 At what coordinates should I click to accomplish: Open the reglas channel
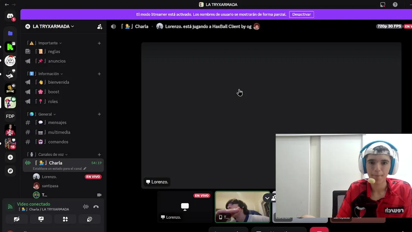(63, 52)
